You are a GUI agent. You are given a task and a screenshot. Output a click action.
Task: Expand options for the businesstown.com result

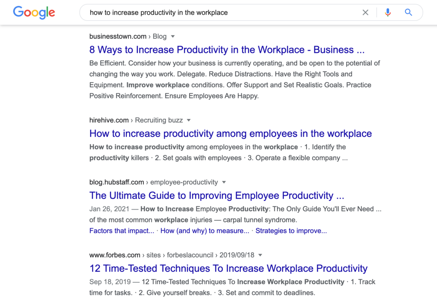174,36
